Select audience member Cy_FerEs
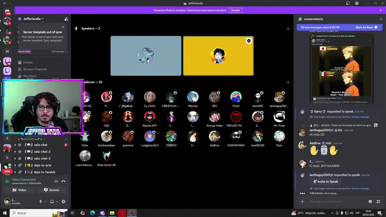The height and width of the screenshot is (217, 386). tap(150, 99)
